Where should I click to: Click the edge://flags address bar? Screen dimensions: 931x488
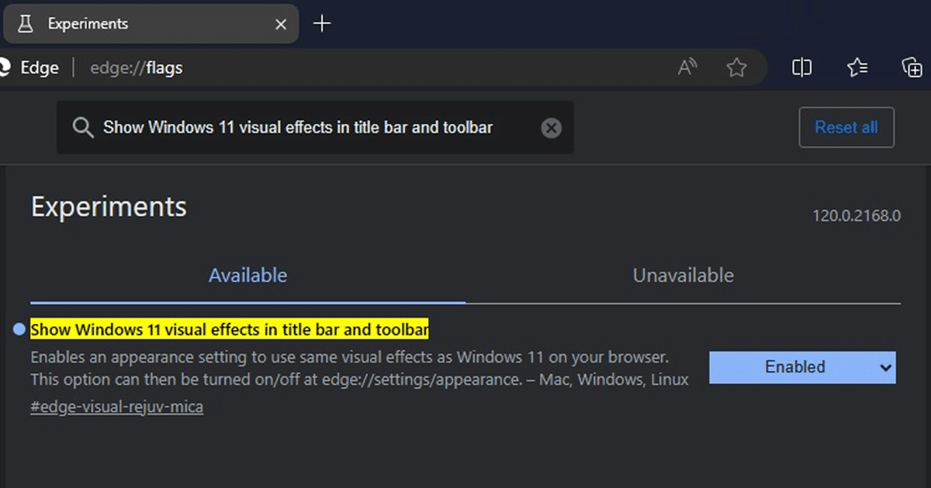tap(137, 67)
